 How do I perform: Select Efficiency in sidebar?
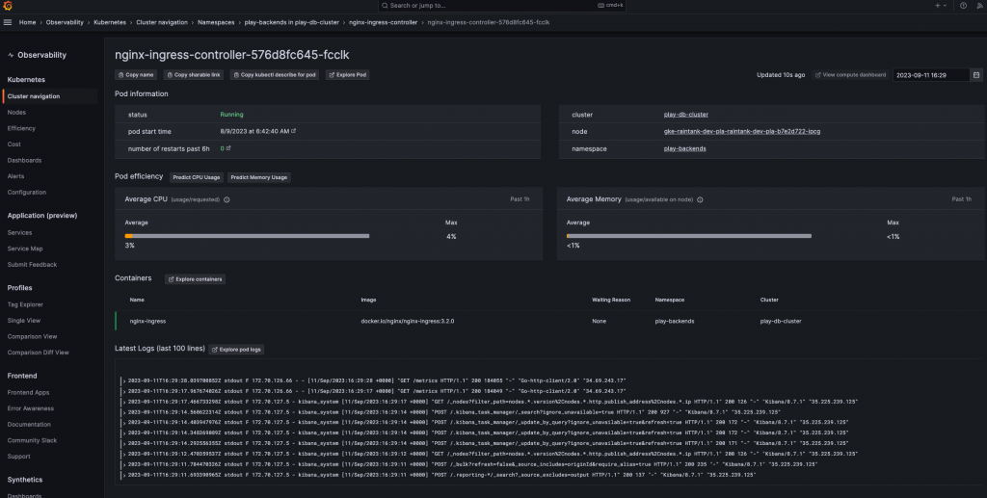(x=21, y=128)
